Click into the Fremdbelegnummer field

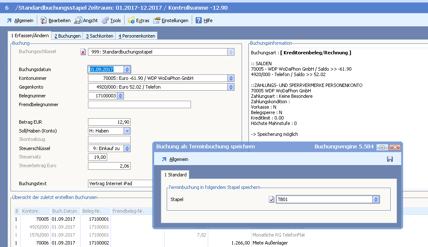pyautogui.click(x=139, y=104)
